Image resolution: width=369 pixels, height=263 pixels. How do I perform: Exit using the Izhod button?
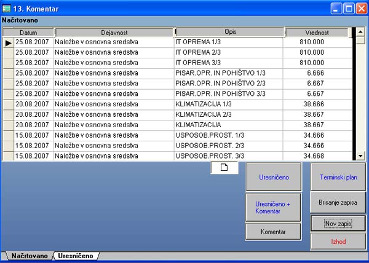(338, 241)
